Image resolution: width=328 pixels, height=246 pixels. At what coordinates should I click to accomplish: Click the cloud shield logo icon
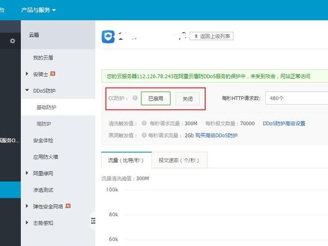108,36
